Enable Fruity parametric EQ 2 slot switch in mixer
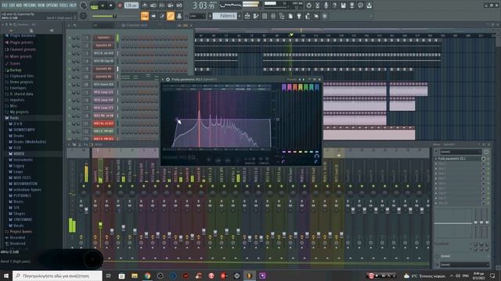 click(484, 158)
